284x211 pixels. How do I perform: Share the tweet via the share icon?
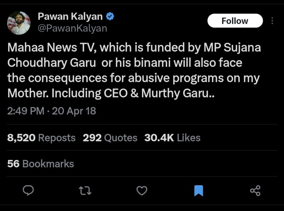(x=255, y=190)
